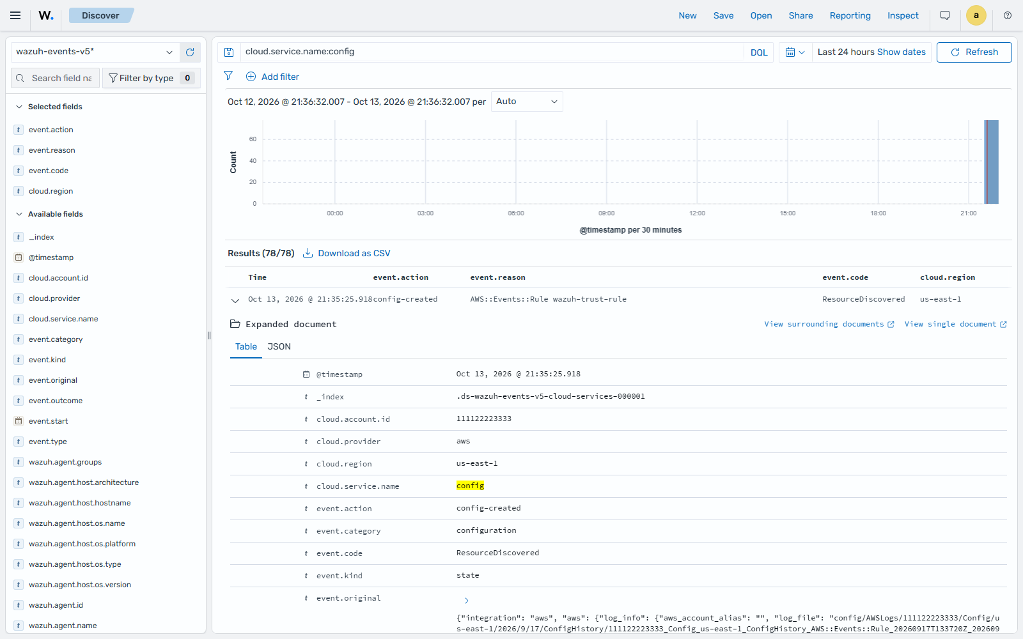Click the event.action field type icon

coord(19,130)
